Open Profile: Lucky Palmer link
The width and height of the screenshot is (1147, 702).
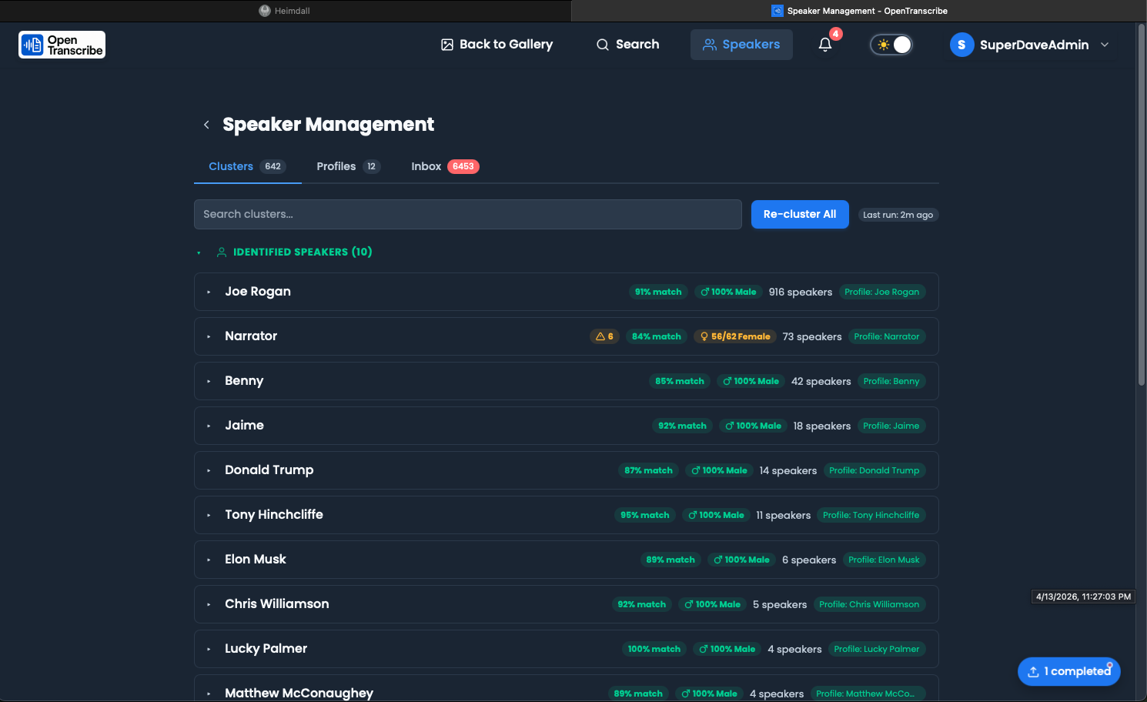[877, 649]
